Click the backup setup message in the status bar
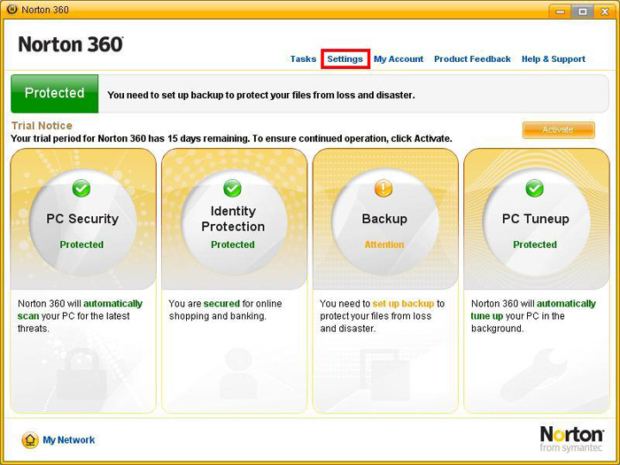Image resolution: width=620 pixels, height=465 pixels. pyautogui.click(x=261, y=96)
